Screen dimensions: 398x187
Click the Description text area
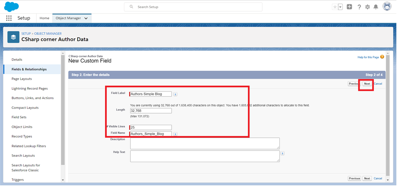[205, 143]
